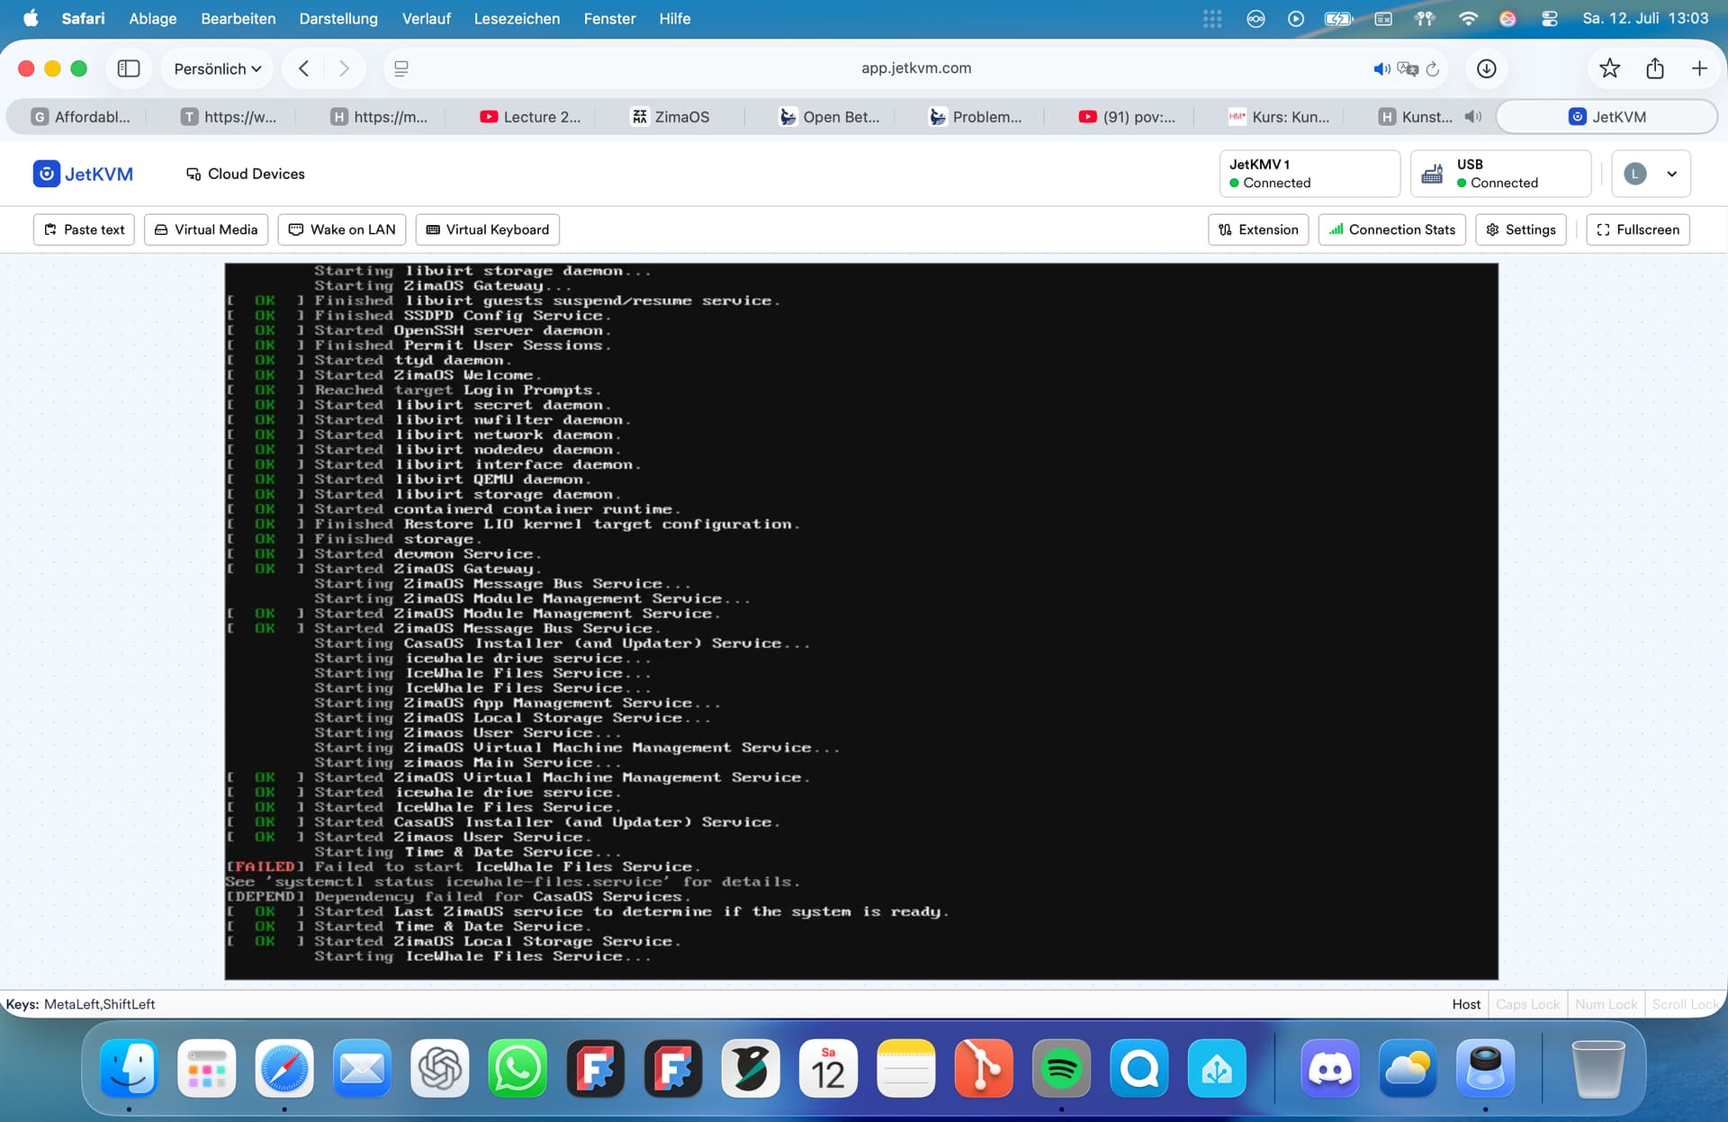Open Discord from the Dock
Viewport: 1728px width, 1122px height.
pyautogui.click(x=1329, y=1068)
